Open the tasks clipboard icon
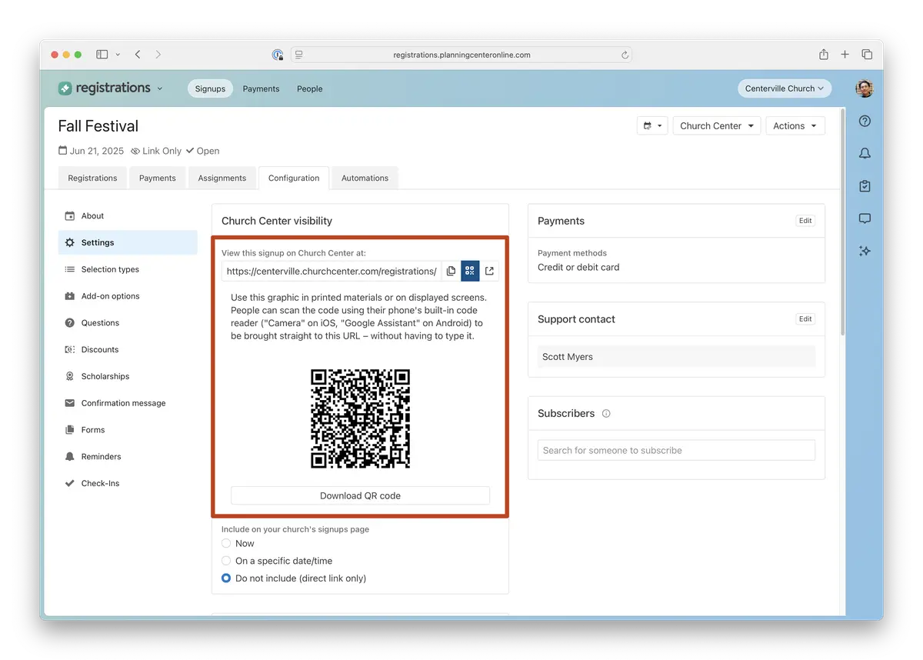The height and width of the screenshot is (660, 923). [x=865, y=186]
